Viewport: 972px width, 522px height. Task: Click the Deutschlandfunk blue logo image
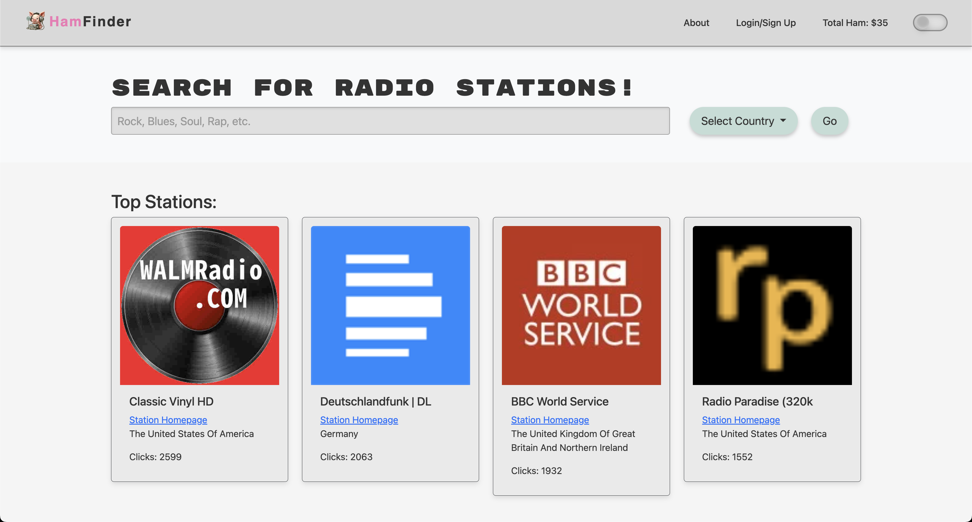click(390, 305)
